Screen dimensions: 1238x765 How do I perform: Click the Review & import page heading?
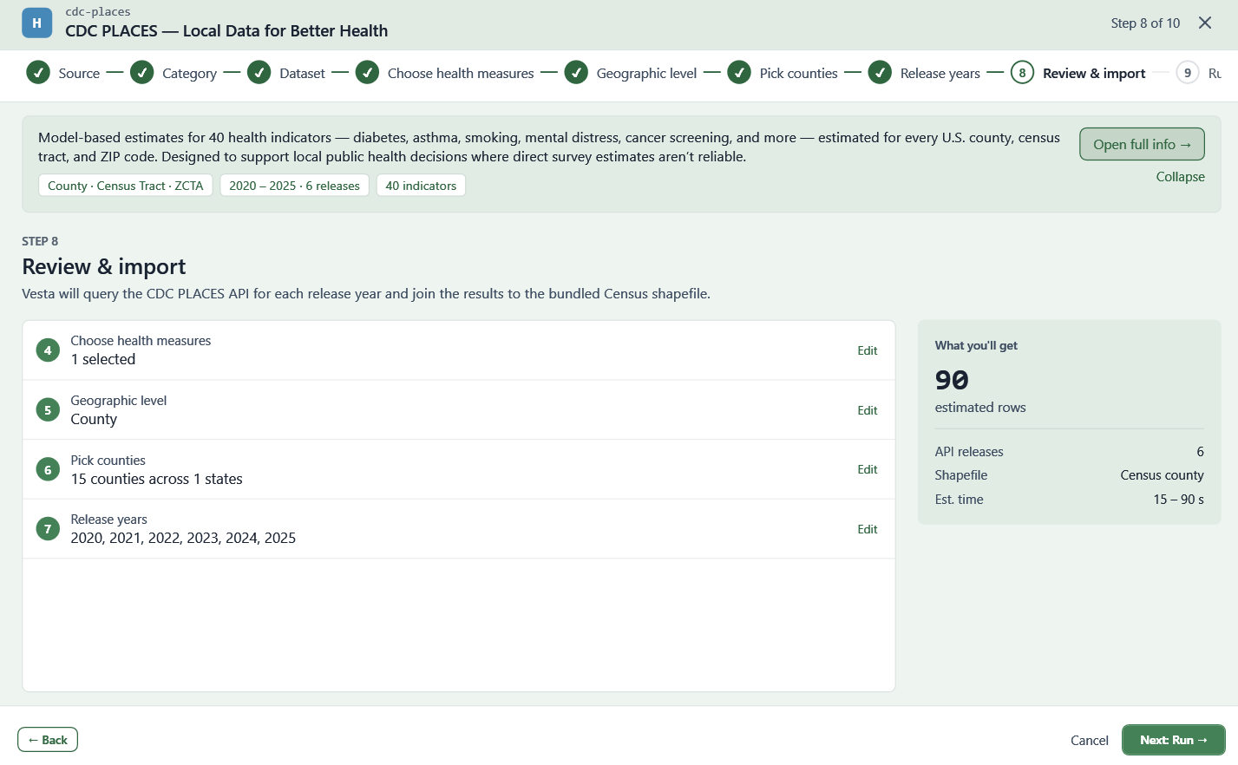[x=104, y=266]
